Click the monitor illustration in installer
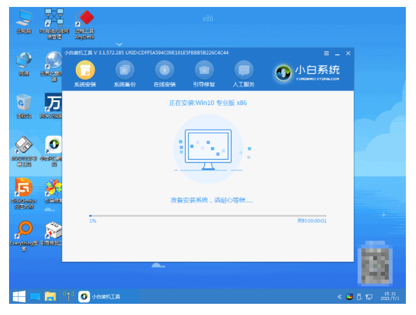This screenshot has width=416, height=315. tap(208, 149)
